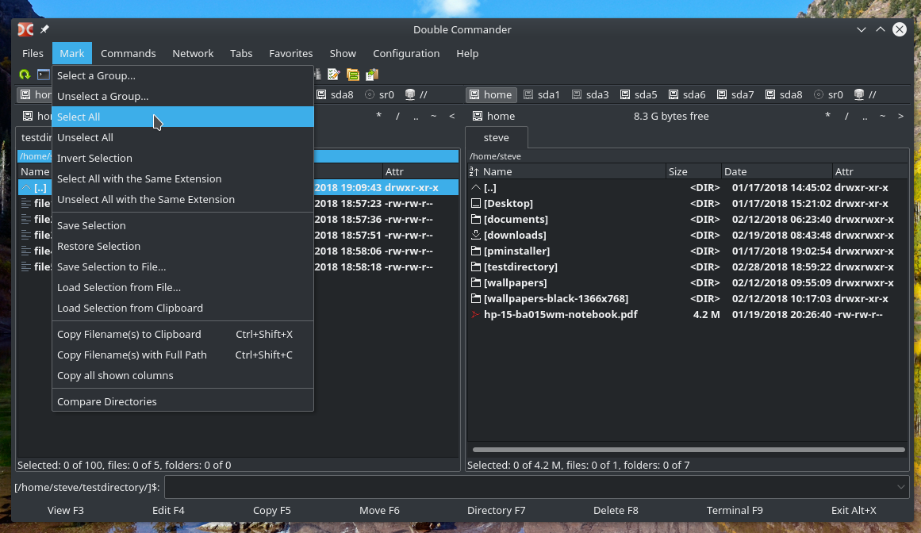Switch right panel to sda1 drive
Viewport: 921px width, 533px height.
coord(542,94)
